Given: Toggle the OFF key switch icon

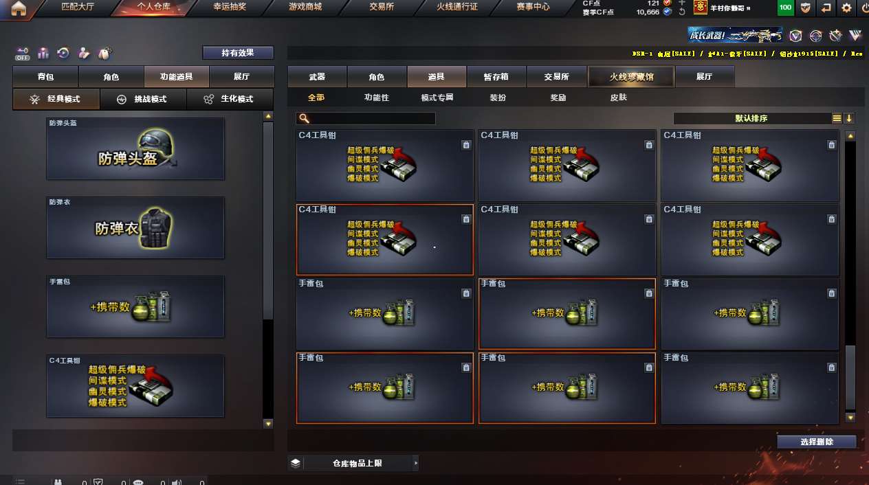Looking at the screenshot, I should coord(23,52).
